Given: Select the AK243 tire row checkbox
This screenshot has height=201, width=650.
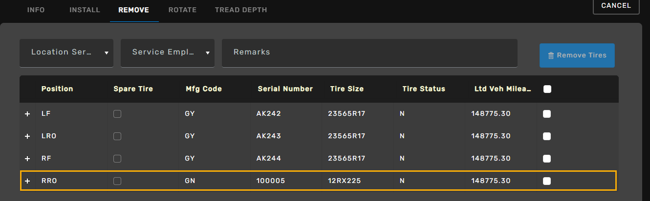Looking at the screenshot, I should click(x=547, y=136).
